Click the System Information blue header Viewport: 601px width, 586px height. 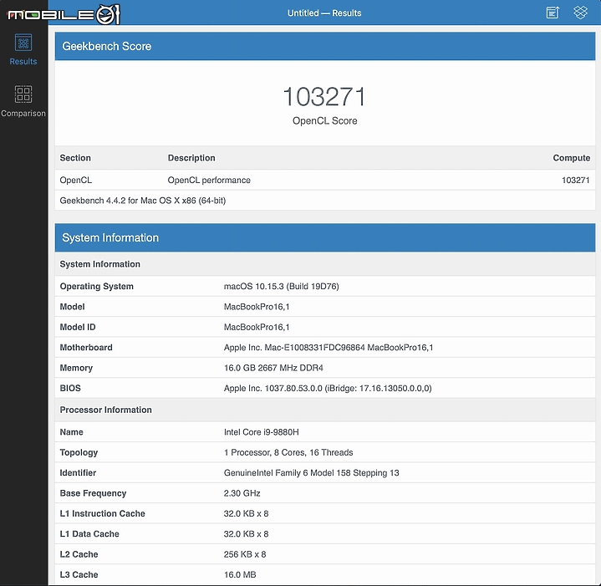click(325, 237)
